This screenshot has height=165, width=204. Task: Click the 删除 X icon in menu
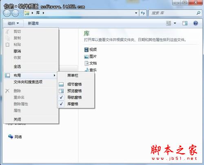point(7,91)
